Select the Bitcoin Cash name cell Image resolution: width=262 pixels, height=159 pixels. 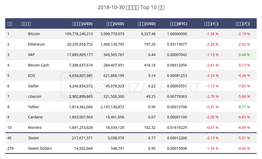(38, 65)
